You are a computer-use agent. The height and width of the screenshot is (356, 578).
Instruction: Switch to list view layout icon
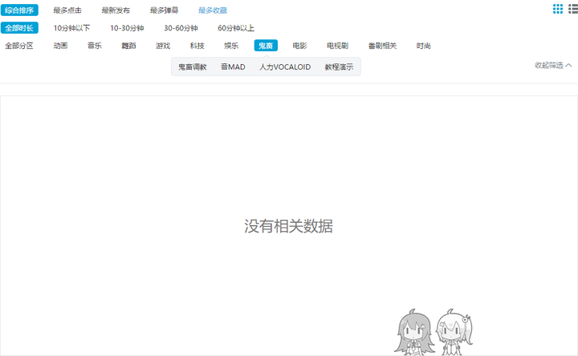coord(573,9)
